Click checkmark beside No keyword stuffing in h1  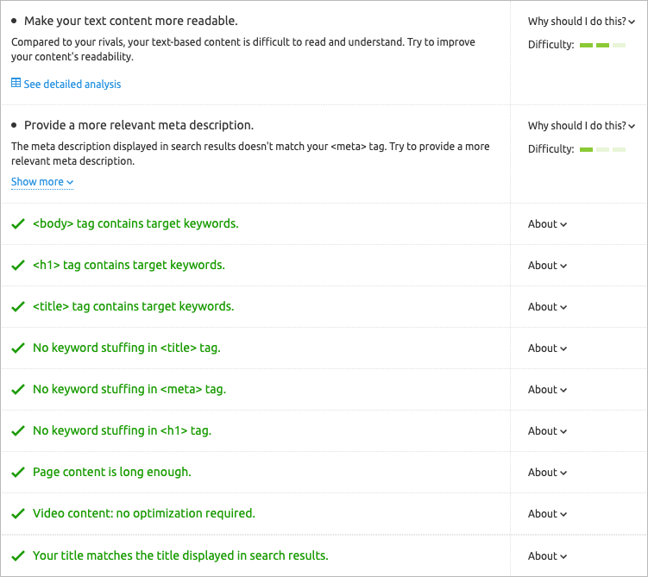pyautogui.click(x=18, y=430)
